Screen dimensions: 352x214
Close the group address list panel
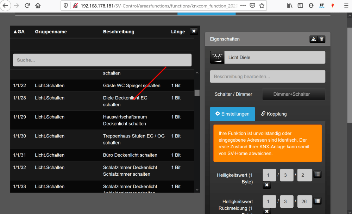pos(194,31)
